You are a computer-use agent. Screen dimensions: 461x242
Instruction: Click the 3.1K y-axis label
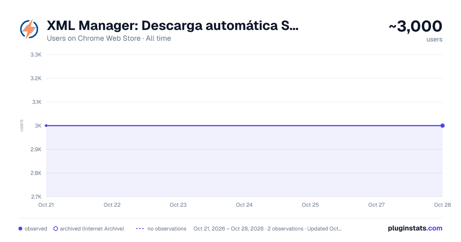(x=36, y=102)
